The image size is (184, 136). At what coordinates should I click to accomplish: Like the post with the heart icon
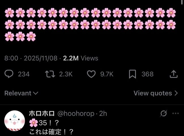[91, 74]
